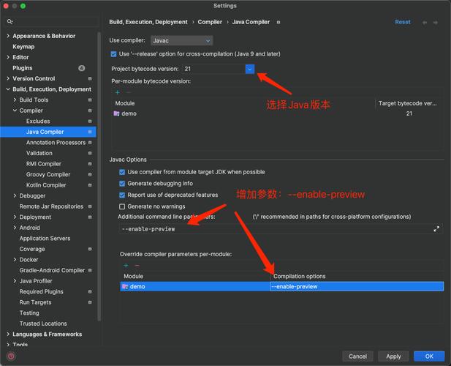Select Annotation Processors in the sidebar
Screen dimensions: 451x366
[56, 143]
